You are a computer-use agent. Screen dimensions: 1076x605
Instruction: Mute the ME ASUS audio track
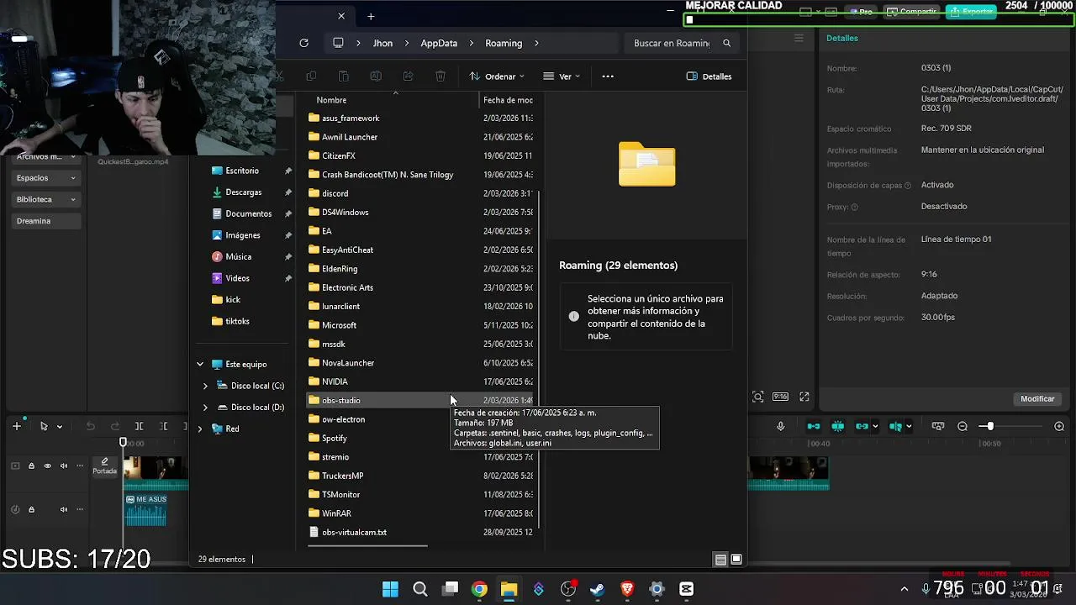pos(63,509)
